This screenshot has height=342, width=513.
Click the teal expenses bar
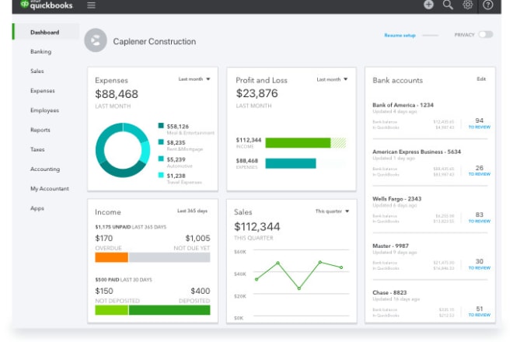click(291, 163)
